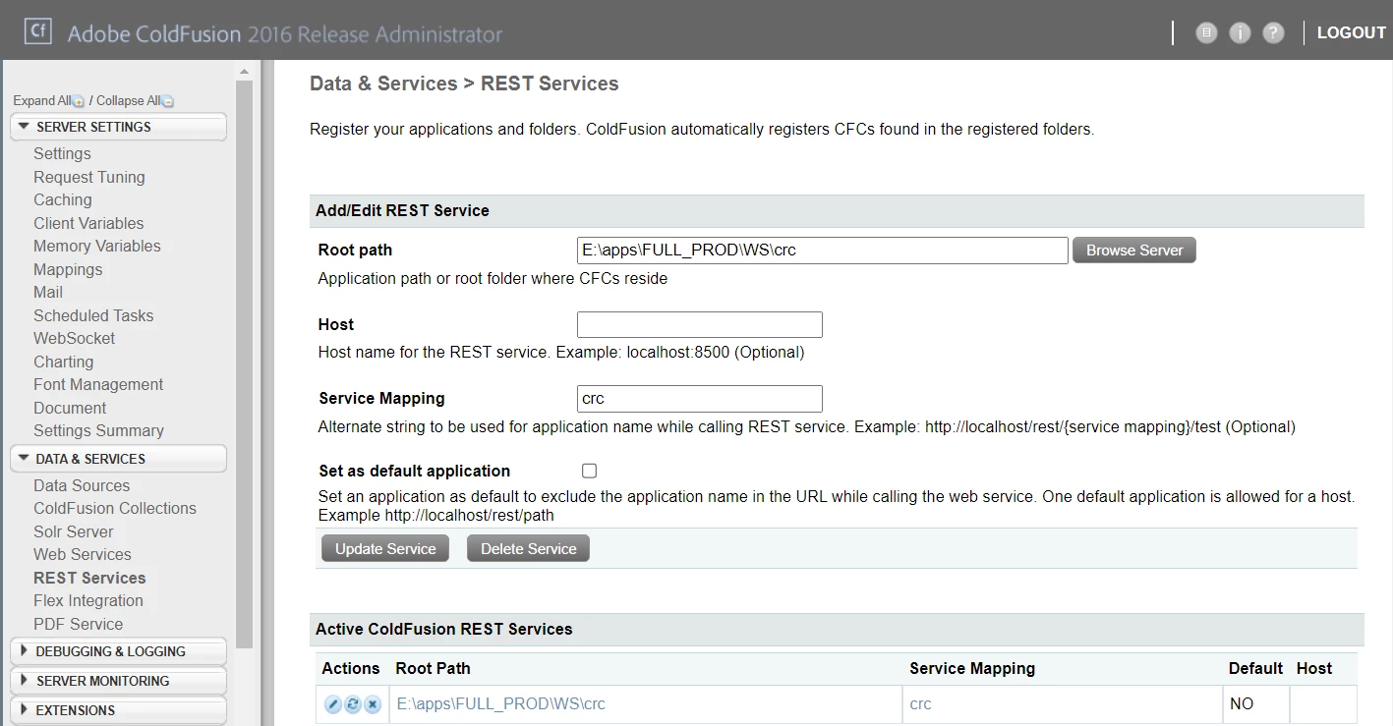Click the Root Path column header
This screenshot has height=726, width=1393.
[x=434, y=668]
